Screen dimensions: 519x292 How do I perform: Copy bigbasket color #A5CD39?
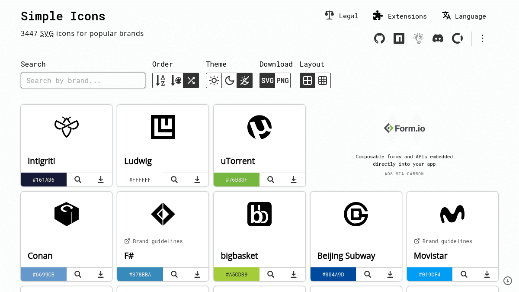click(237, 274)
